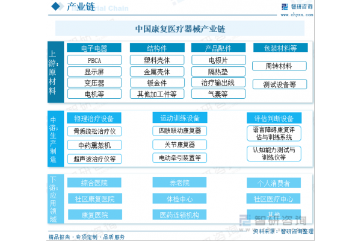Screen dimensions: 361x241
Task: Select the 周转材料 box
Action: [280, 66]
